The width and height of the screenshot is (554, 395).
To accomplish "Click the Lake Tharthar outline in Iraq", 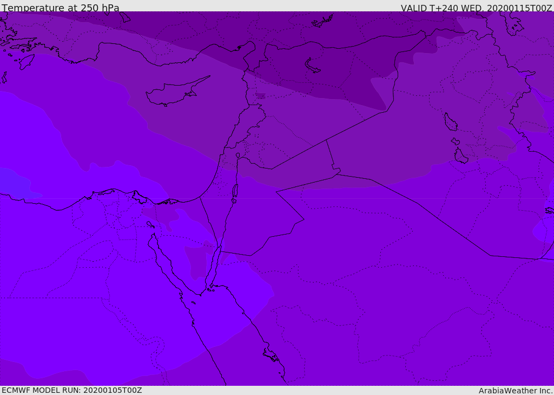I will [451, 122].
